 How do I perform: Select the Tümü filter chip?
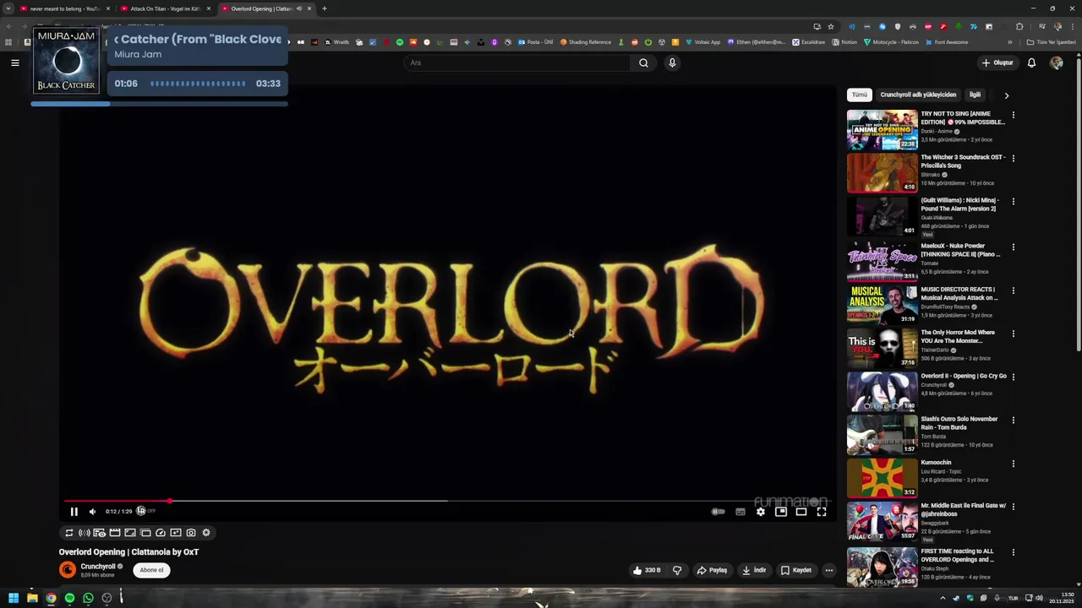[860, 95]
